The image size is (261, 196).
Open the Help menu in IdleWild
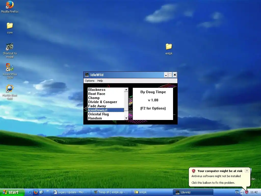[100, 81]
